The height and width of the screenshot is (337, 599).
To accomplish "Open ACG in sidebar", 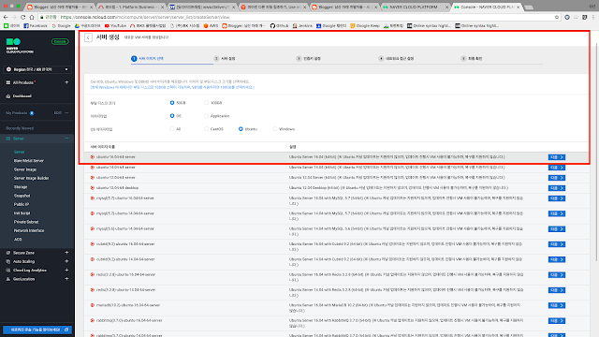I will point(18,240).
